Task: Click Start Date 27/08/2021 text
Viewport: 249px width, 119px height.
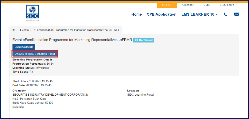Action: point(33,81)
